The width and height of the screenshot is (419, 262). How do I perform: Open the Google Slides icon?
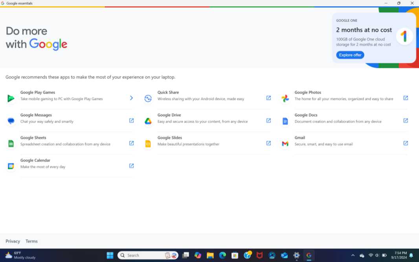[148, 144]
